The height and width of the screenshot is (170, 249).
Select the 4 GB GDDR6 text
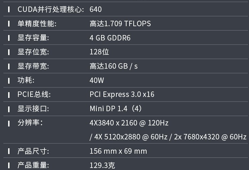pyautogui.click(x=110, y=38)
